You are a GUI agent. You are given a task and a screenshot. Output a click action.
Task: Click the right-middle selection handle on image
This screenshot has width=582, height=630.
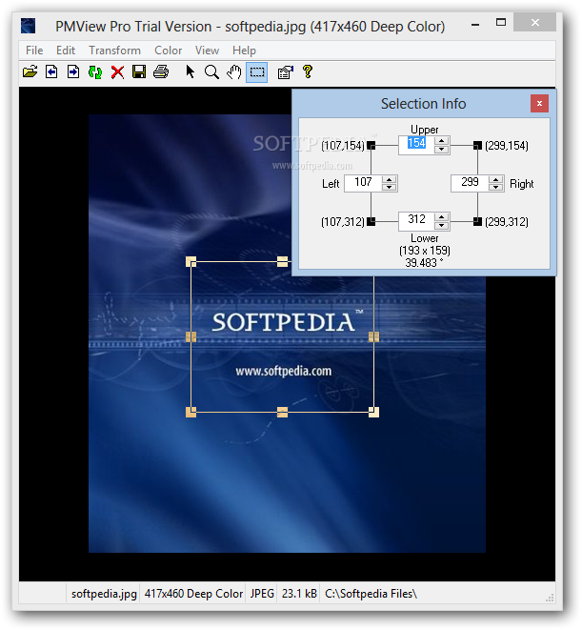click(374, 336)
